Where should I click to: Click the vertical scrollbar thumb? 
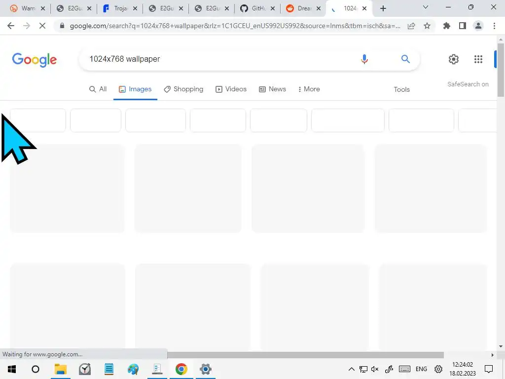point(501,69)
